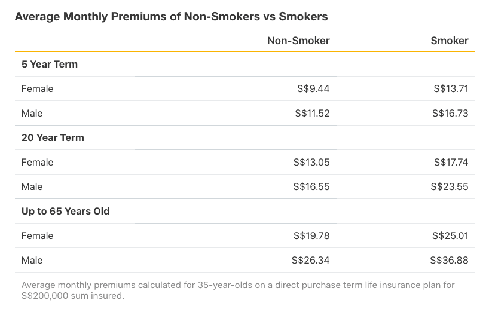489x312 pixels.
Task: Click the 20 Year Term section heading
Action: tap(53, 137)
